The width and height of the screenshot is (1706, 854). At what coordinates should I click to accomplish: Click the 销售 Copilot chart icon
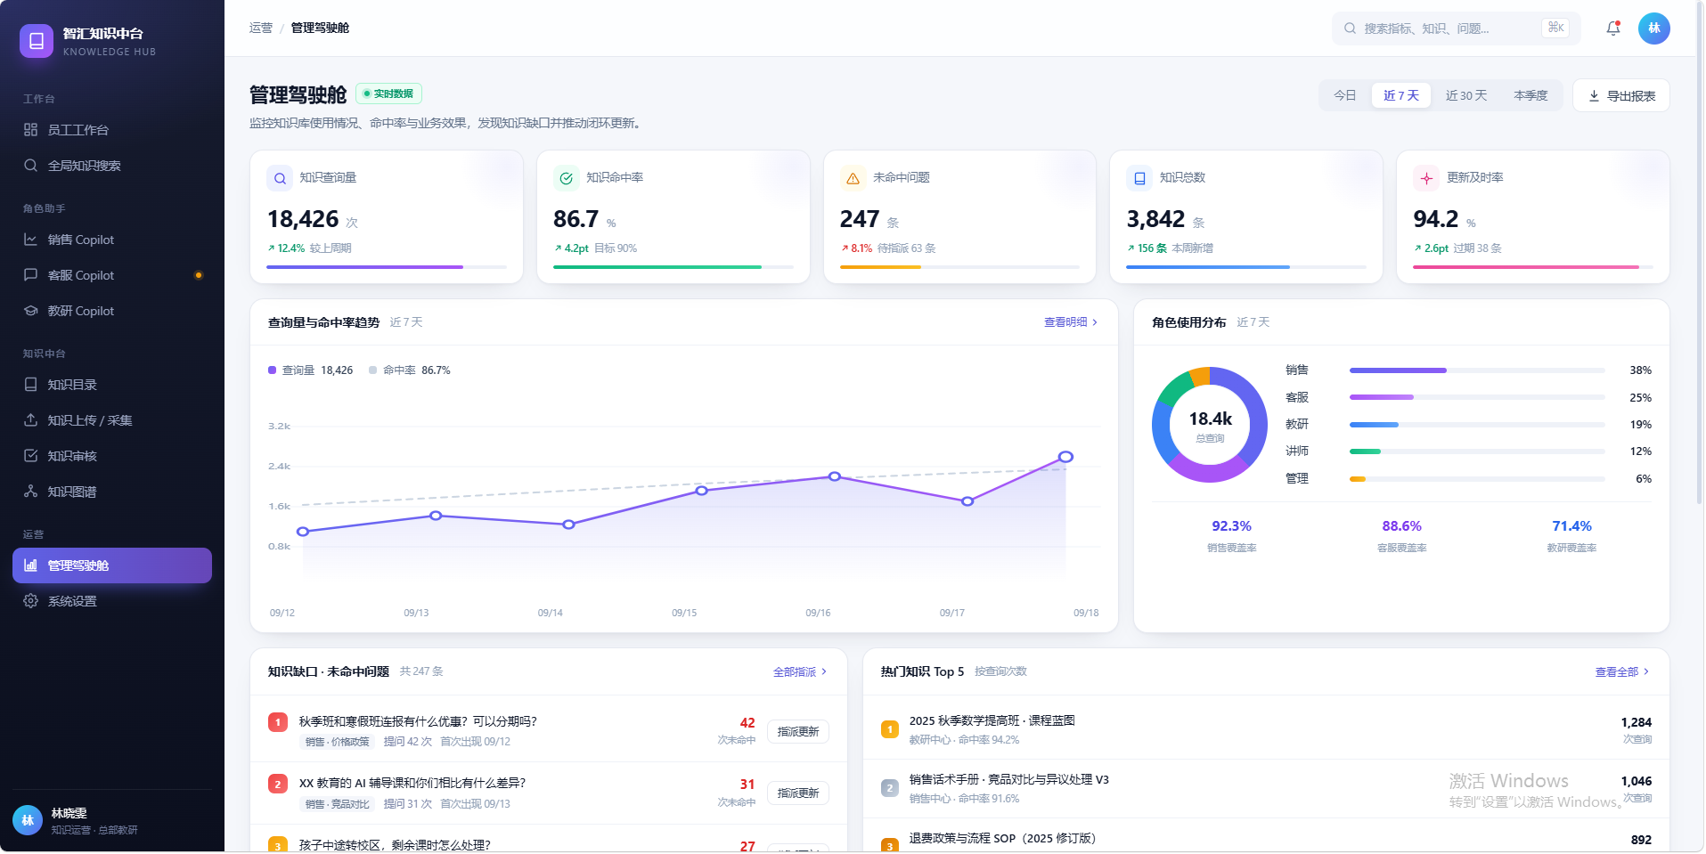(31, 240)
